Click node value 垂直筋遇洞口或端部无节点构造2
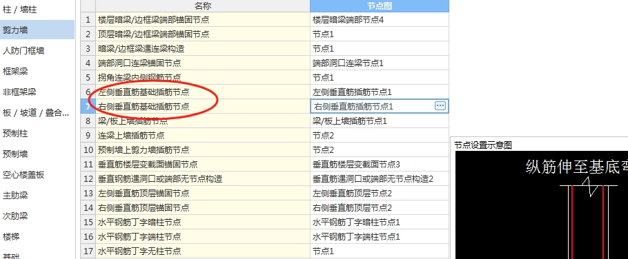Image resolution: width=628 pixels, height=259 pixels. coord(380,178)
